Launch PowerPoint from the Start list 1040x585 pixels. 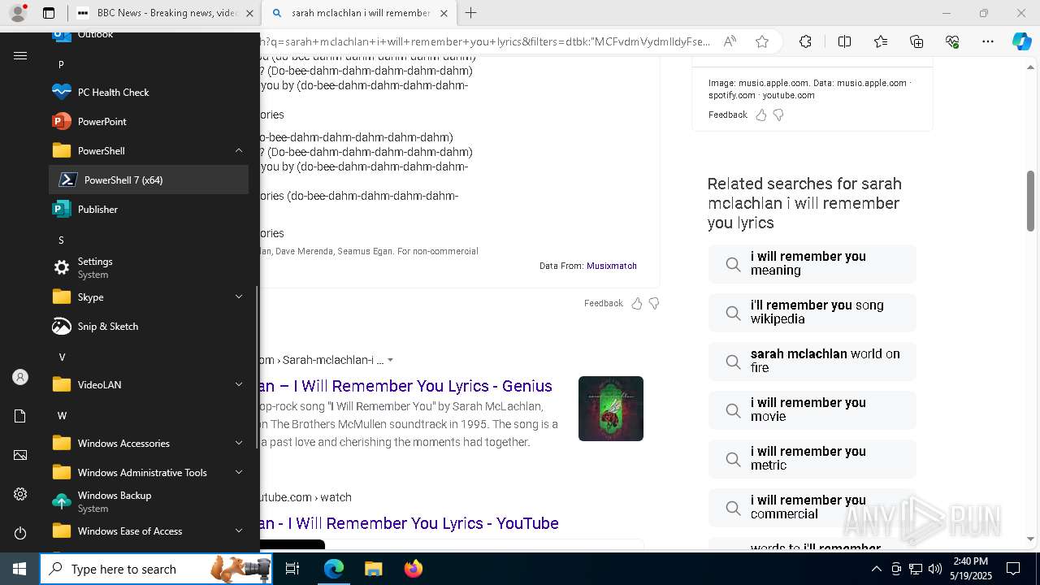pos(149,121)
